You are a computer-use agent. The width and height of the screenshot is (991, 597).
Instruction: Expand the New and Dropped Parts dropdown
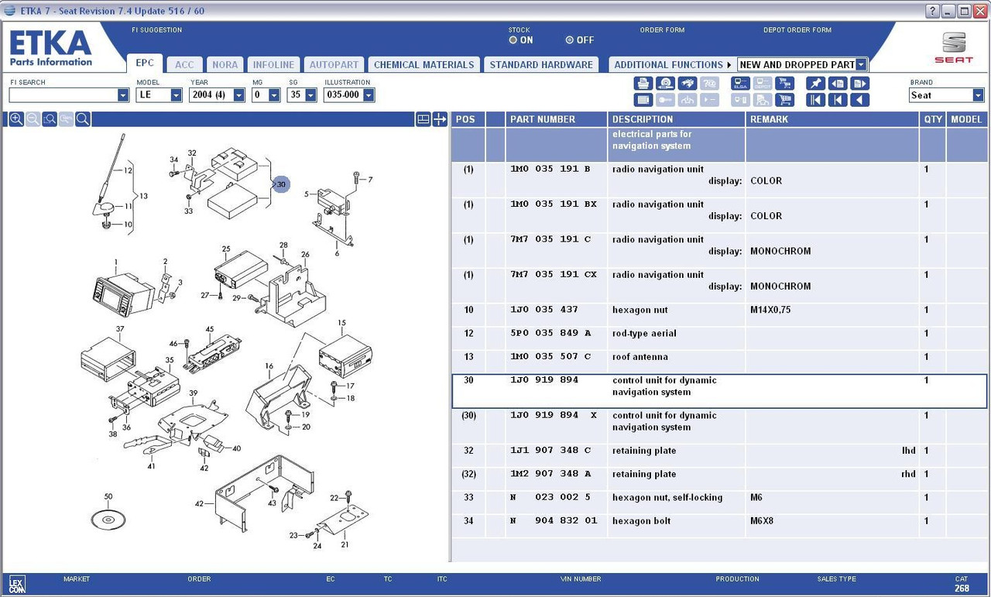point(861,65)
